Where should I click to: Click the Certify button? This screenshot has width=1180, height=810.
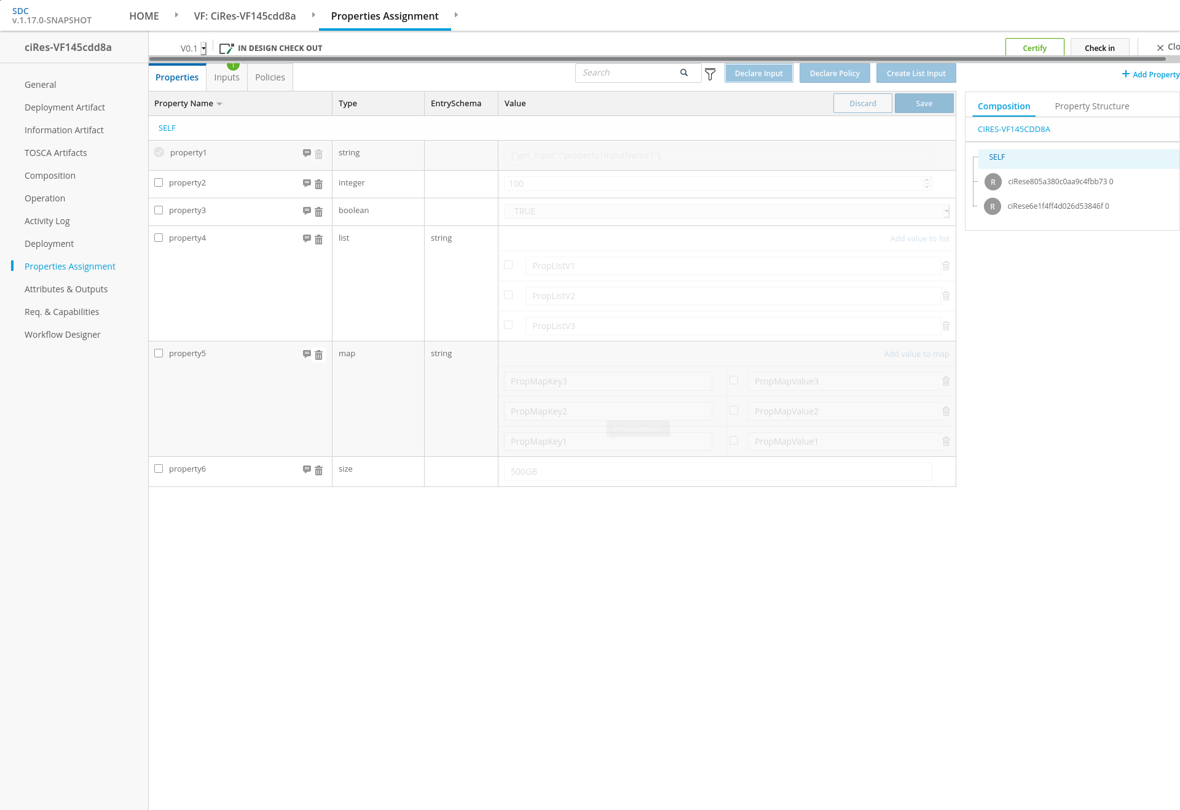tap(1034, 48)
